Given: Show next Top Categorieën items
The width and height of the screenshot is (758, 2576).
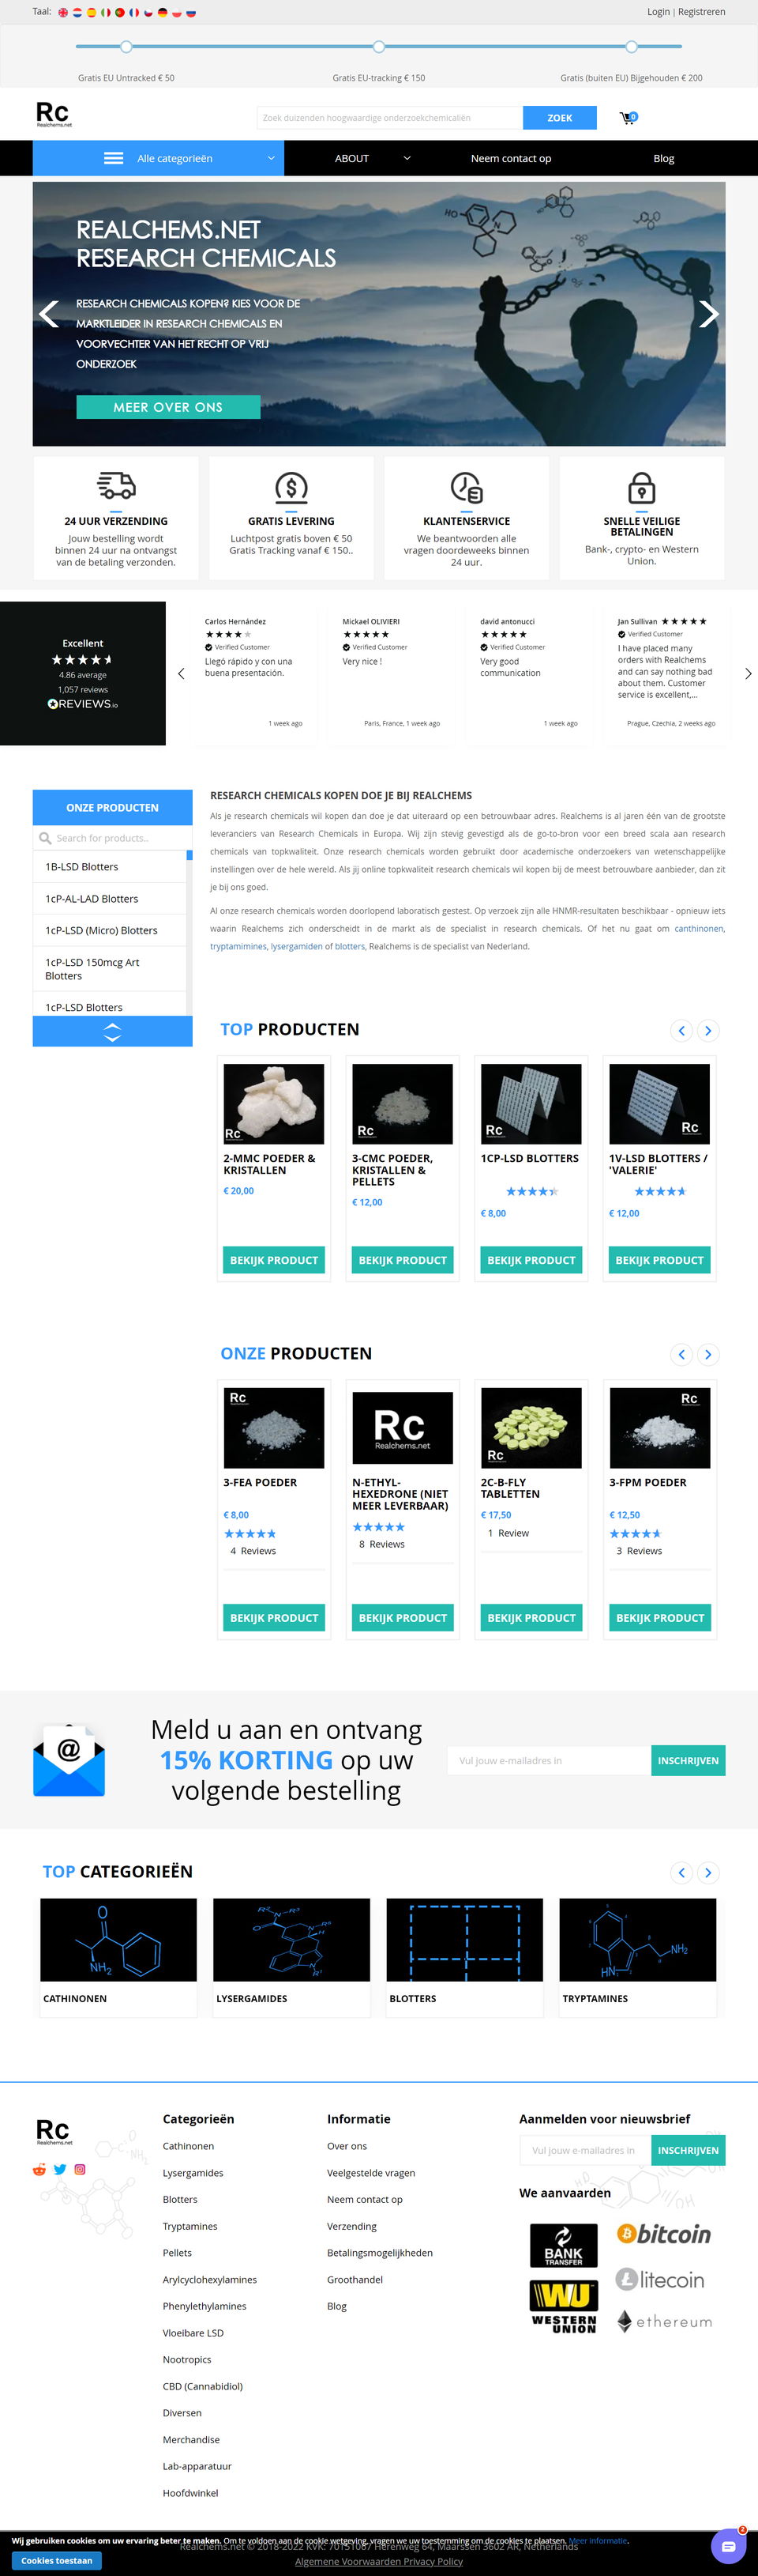Looking at the screenshot, I should click(708, 1872).
